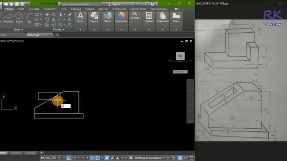
Task: Open the Unnamed coordinate system dropdown below ViewCube
Action: (180, 72)
